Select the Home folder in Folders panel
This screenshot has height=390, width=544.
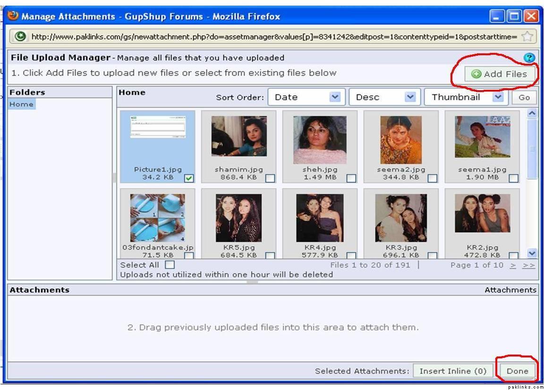click(x=22, y=104)
